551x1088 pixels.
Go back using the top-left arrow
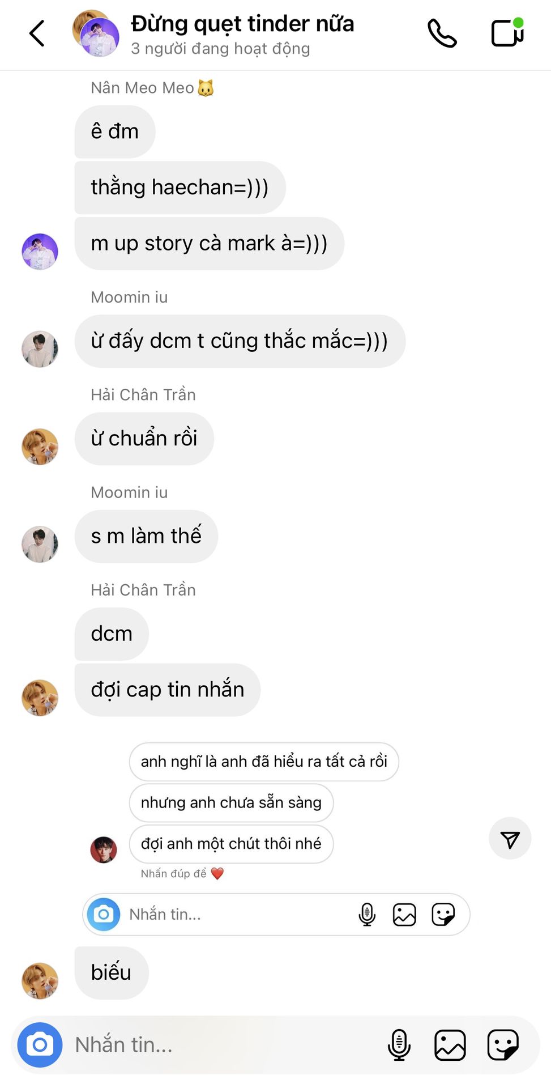37,33
